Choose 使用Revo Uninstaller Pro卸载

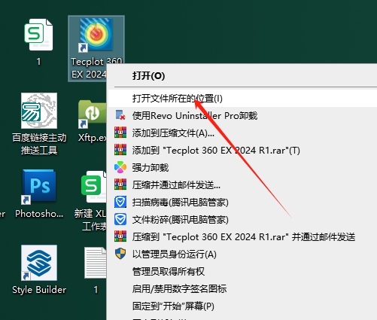[242, 116]
